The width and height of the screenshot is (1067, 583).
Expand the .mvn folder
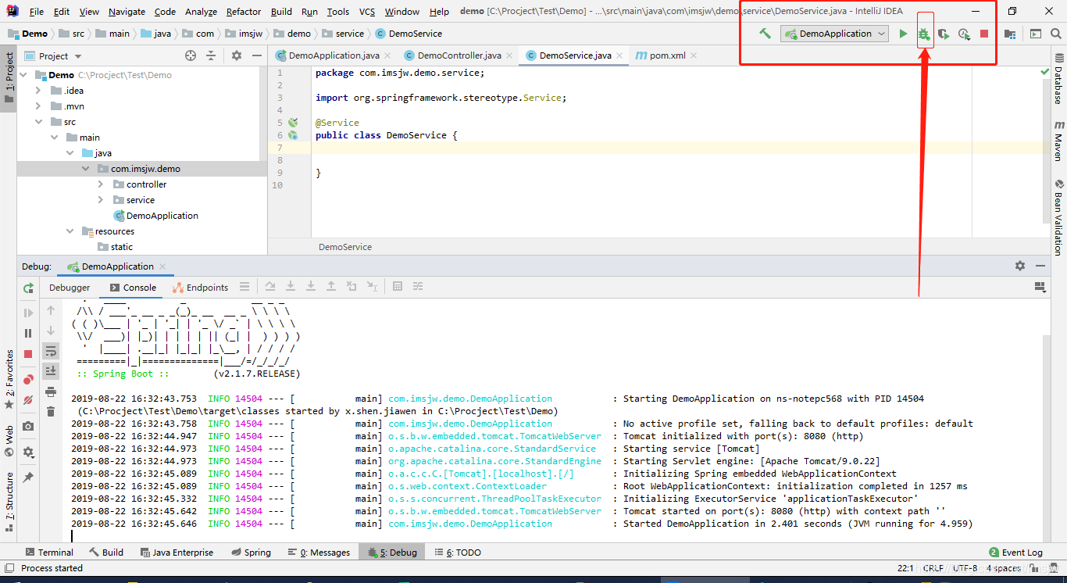37,106
